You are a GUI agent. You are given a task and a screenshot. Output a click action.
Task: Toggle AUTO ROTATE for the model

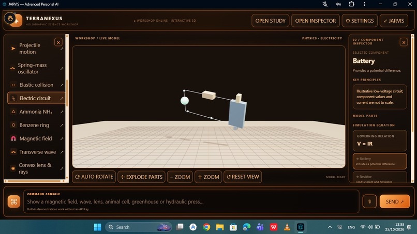(x=94, y=177)
